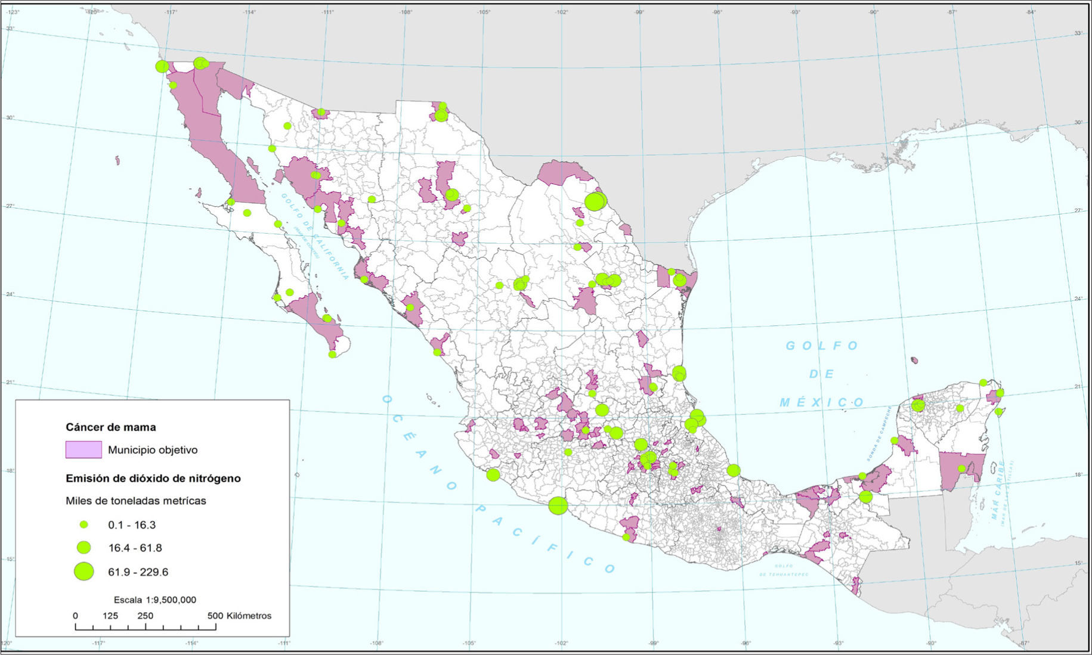The width and height of the screenshot is (1092, 655).
Task: Click the green circle on Yucatán's north coast
Action: point(918,405)
